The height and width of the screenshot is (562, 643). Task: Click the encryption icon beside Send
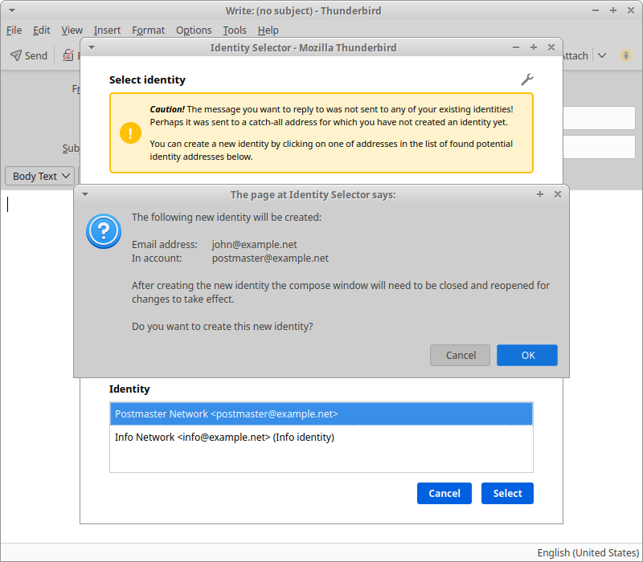coord(68,55)
